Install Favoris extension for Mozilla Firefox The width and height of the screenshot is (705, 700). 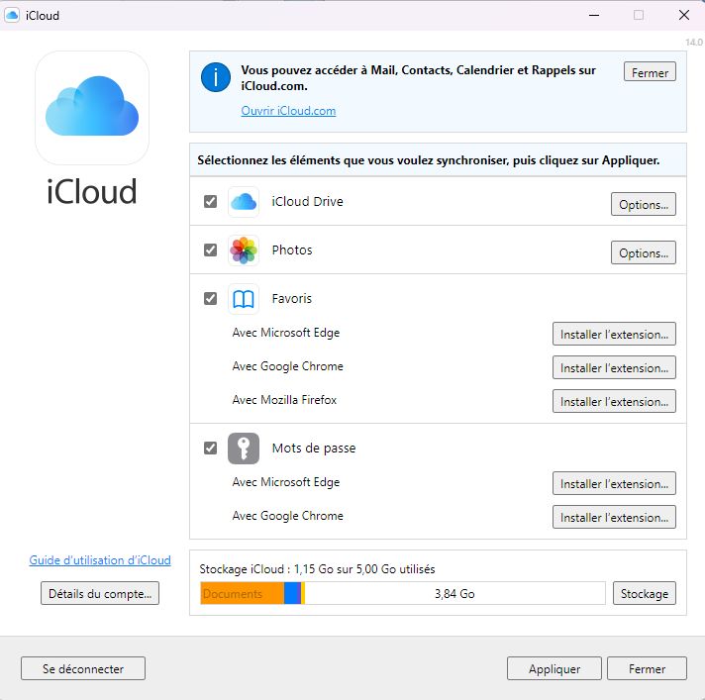(x=614, y=401)
